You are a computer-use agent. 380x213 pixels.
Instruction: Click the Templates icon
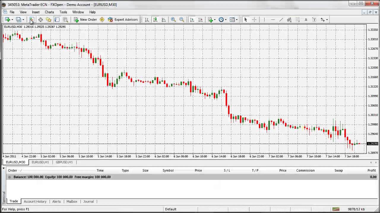coord(232,20)
